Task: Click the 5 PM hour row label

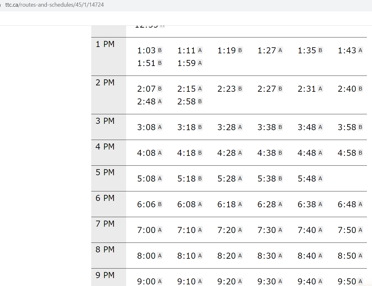Action: (105, 173)
